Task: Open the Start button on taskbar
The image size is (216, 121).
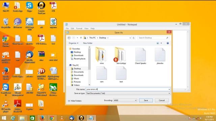Action: pyautogui.click(x=4, y=118)
